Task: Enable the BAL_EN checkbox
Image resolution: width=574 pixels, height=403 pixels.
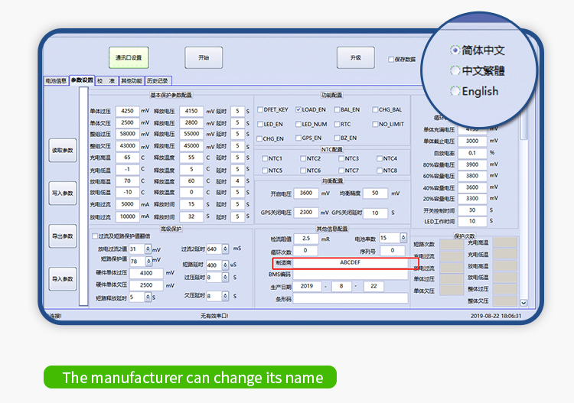Action: point(338,109)
